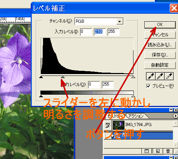Select the gray point eyedropper

pos(160,76)
